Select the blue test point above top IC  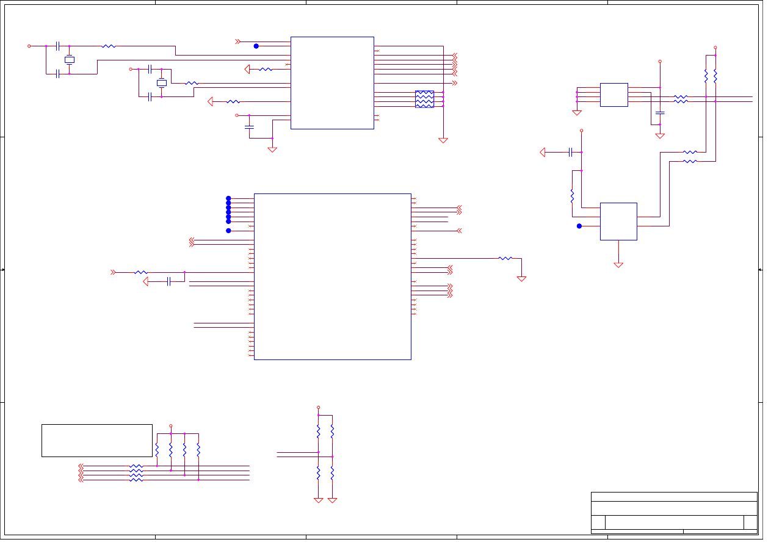click(x=256, y=46)
